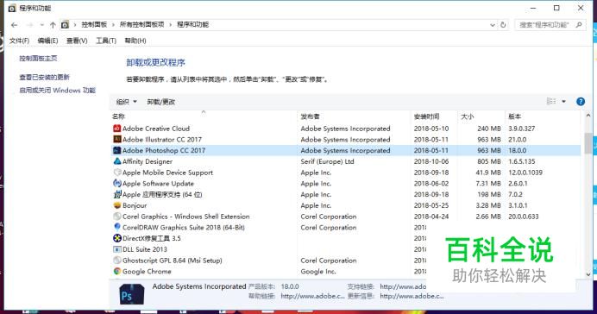
Task: Select the Apple Mobile Device Support icon
Action: [x=117, y=173]
